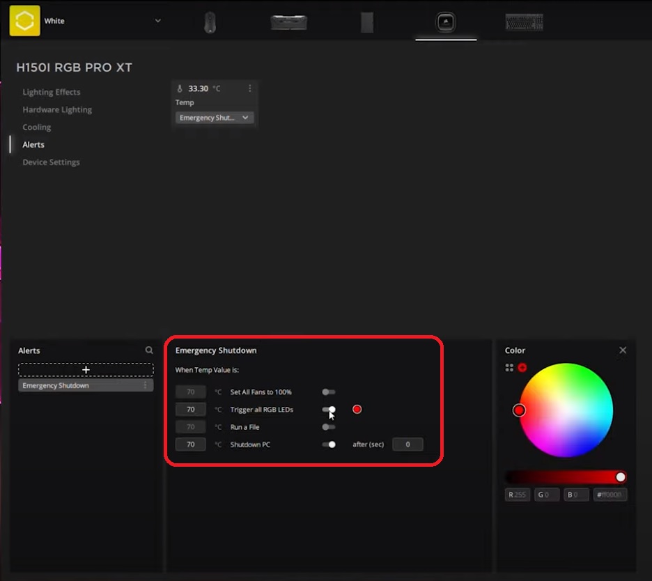Image resolution: width=652 pixels, height=581 pixels.
Task: Open Emergency Shutdown alert options dots
Action: 145,385
